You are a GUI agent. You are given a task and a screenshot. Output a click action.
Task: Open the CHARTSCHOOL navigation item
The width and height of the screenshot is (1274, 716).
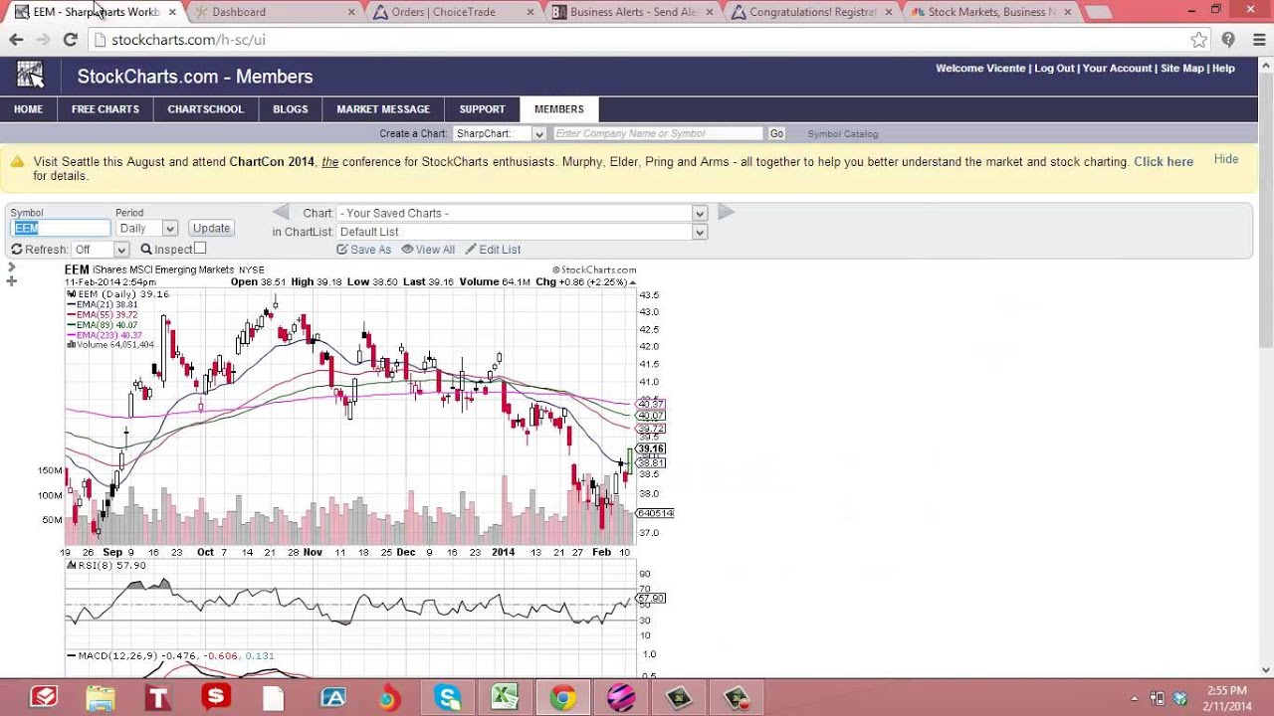(x=206, y=109)
